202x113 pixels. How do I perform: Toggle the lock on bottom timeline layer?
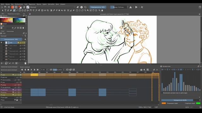(17, 100)
